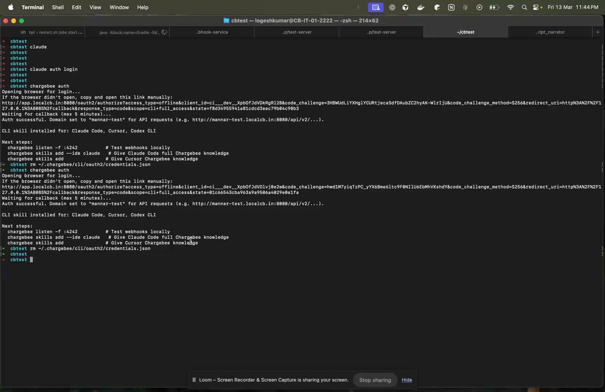Click the terminal cursor at the last cbtest prompt
The height and width of the screenshot is (392, 605).
pos(31,260)
